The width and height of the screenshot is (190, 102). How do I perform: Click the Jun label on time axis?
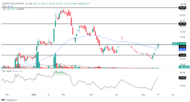coord(173,94)
